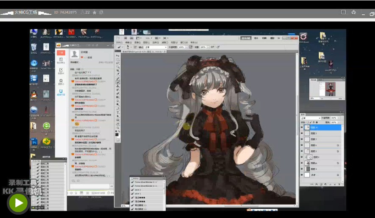
Task: Select the Move tool in Photoshop toolbar
Action: tap(117, 56)
